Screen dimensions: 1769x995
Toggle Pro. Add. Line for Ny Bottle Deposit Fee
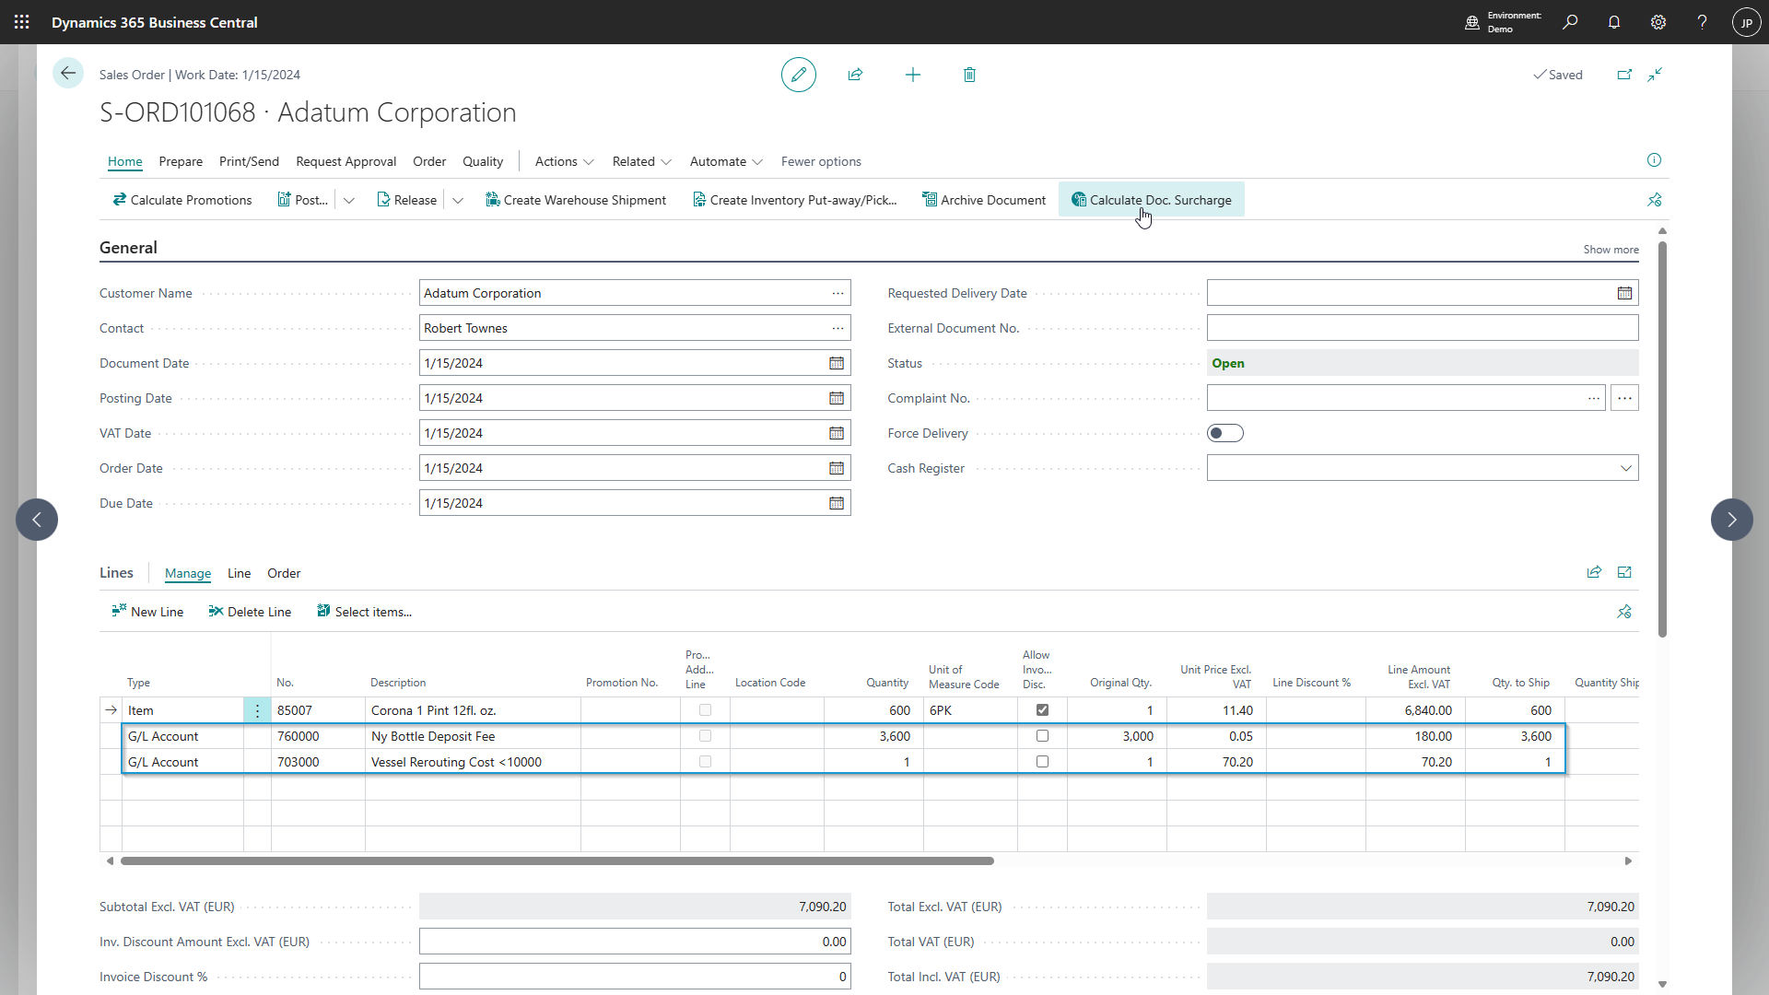[x=705, y=736]
